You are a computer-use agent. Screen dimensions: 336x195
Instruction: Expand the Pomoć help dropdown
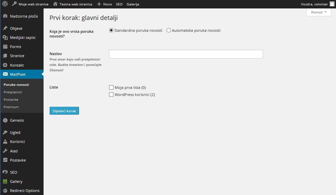pyautogui.click(x=319, y=12)
